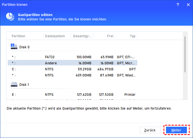This screenshot has width=193, height=138.
Task: Sort by Dateisystem column header
Action: (x=55, y=36)
